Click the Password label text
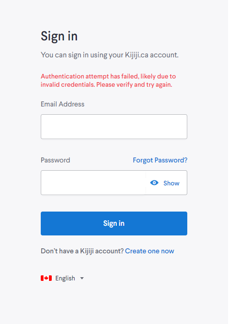The image size is (250, 324). (55, 160)
